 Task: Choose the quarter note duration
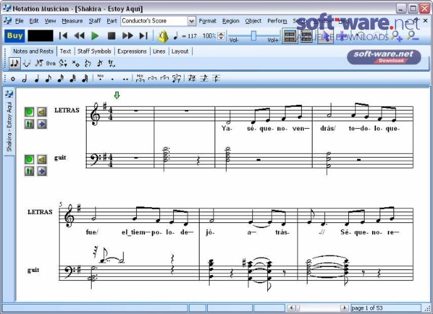36,79
